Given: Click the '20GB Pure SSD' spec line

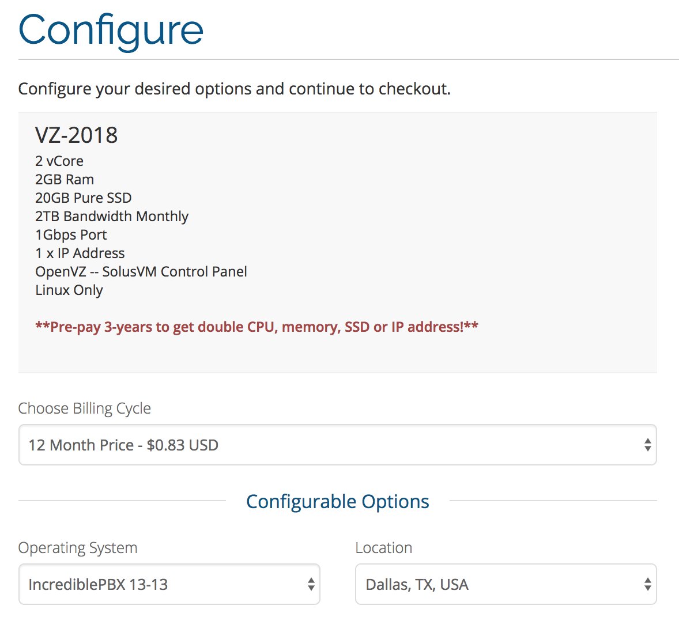Looking at the screenshot, I should click(83, 198).
